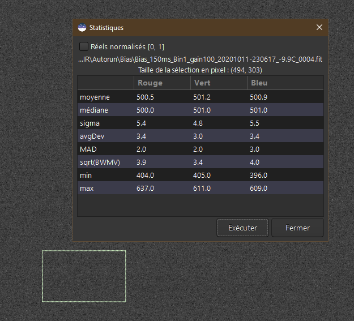
Task: Click the sqrt(BWMV) Rouge value 3.9
Action: tap(141, 162)
